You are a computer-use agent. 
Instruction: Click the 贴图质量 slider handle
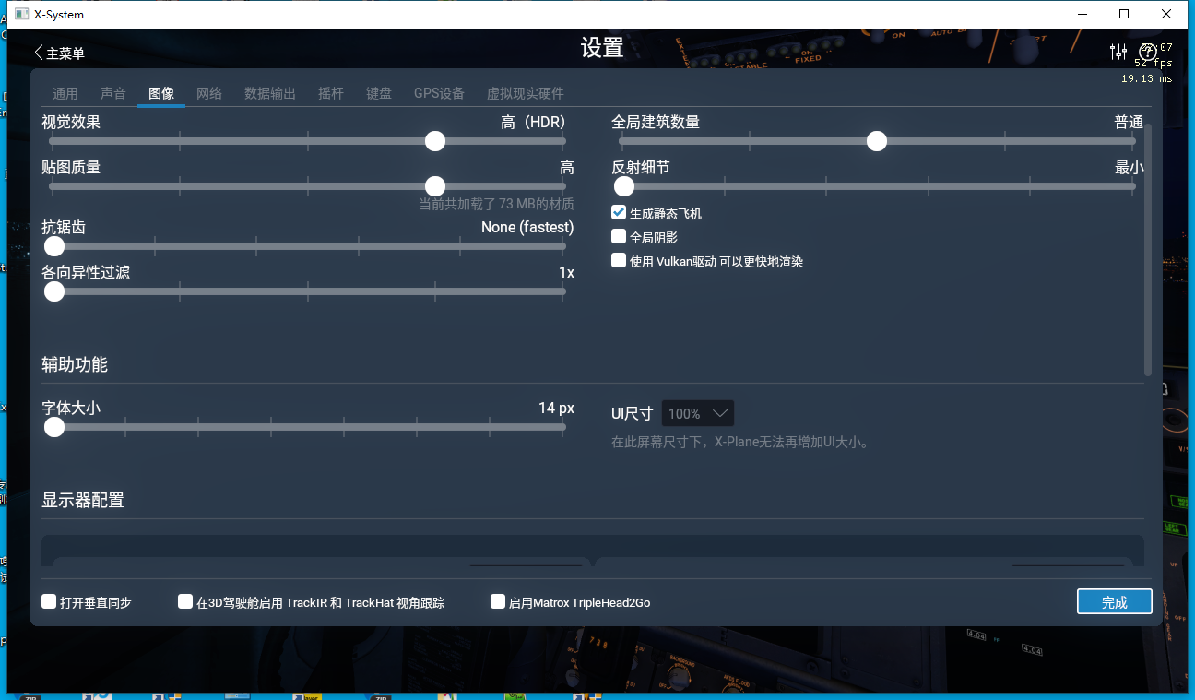click(x=435, y=186)
